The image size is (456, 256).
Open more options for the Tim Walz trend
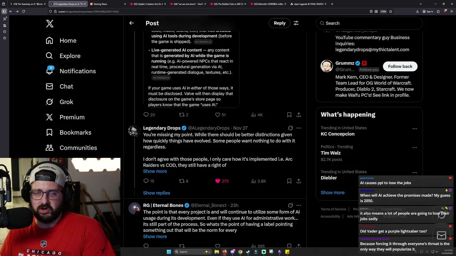pyautogui.click(x=415, y=148)
